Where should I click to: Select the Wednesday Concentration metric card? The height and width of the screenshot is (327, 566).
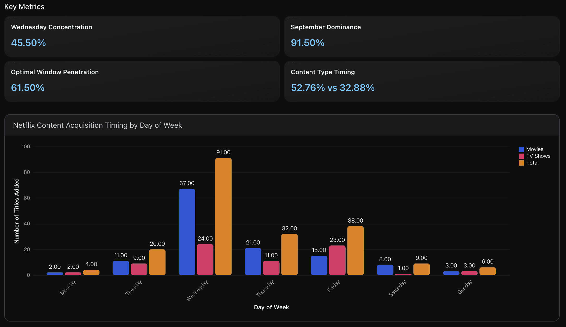click(x=142, y=37)
